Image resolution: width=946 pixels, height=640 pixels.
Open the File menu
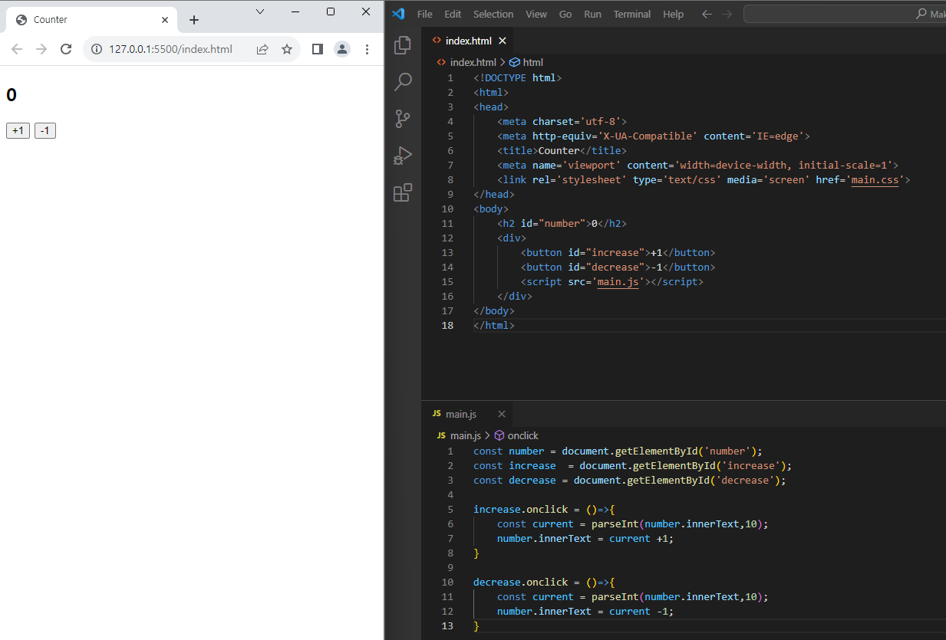point(424,14)
